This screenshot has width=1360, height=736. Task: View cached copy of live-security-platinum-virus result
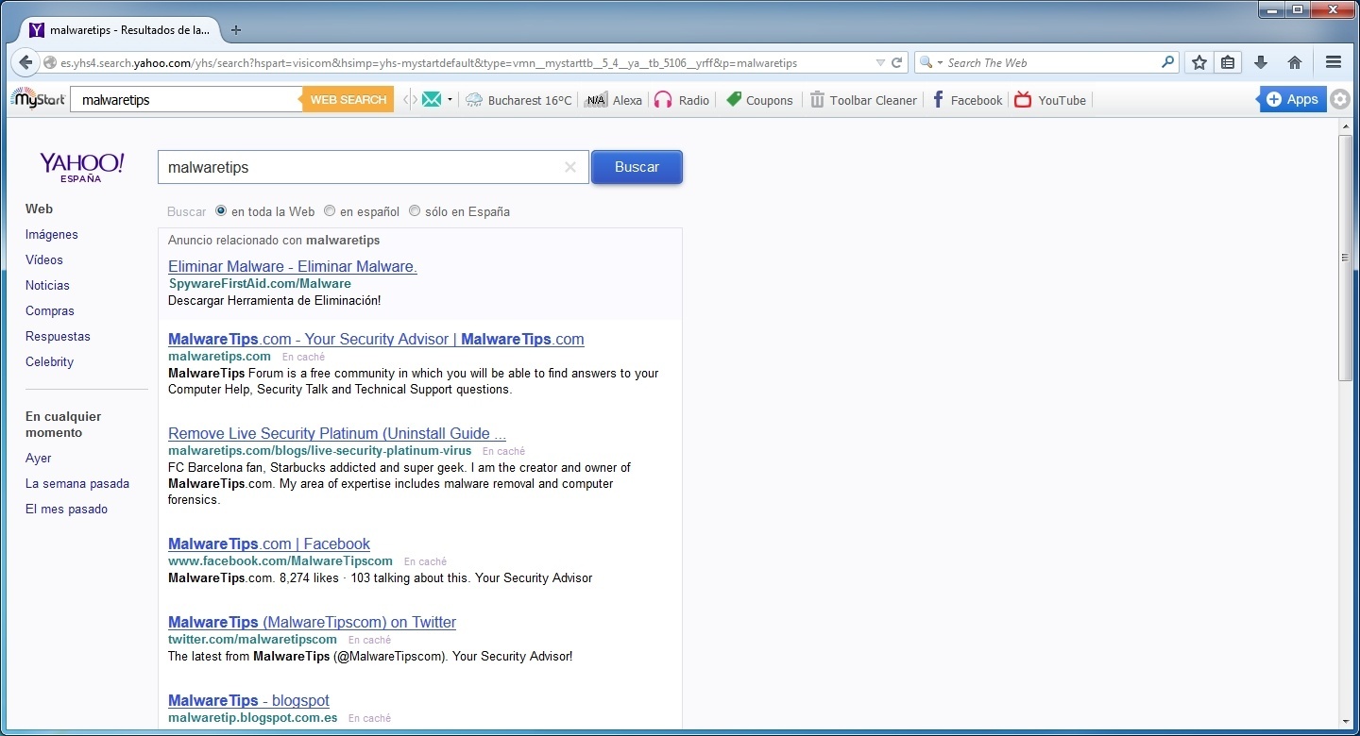pyautogui.click(x=503, y=451)
